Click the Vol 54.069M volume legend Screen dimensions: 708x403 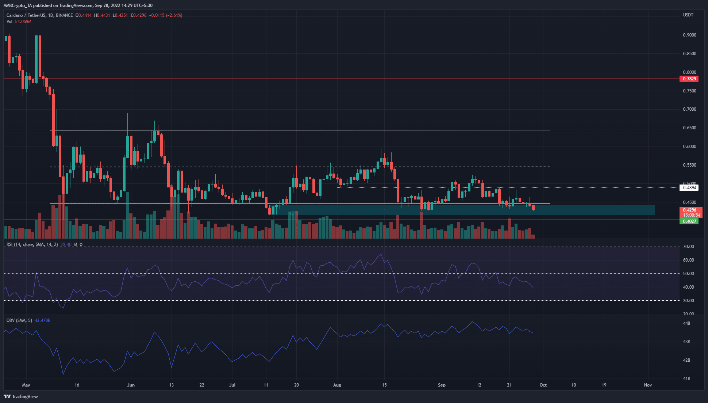(19, 22)
